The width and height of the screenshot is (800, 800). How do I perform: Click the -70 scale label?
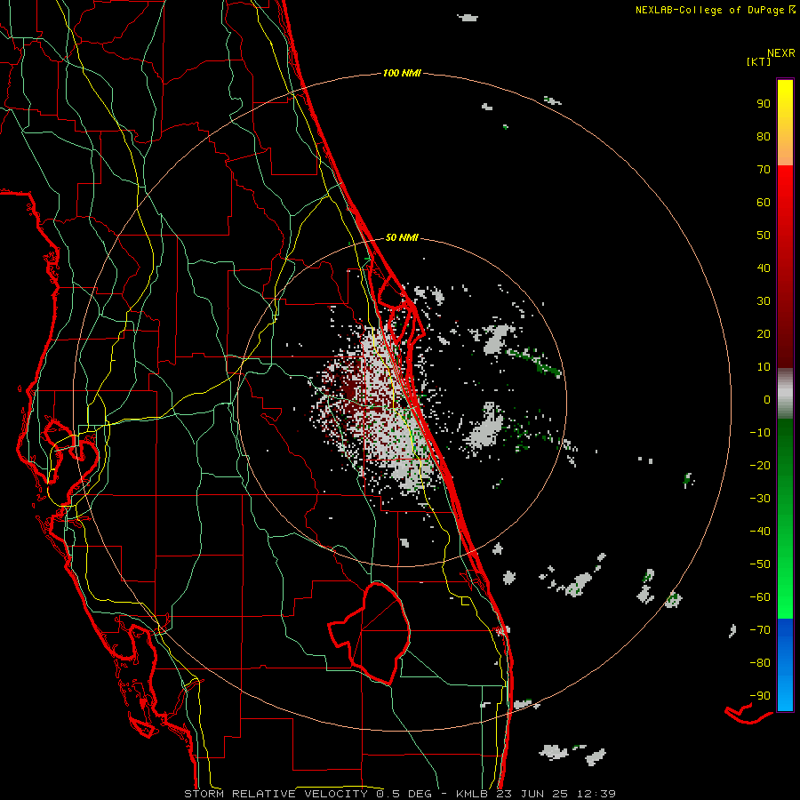tap(760, 630)
